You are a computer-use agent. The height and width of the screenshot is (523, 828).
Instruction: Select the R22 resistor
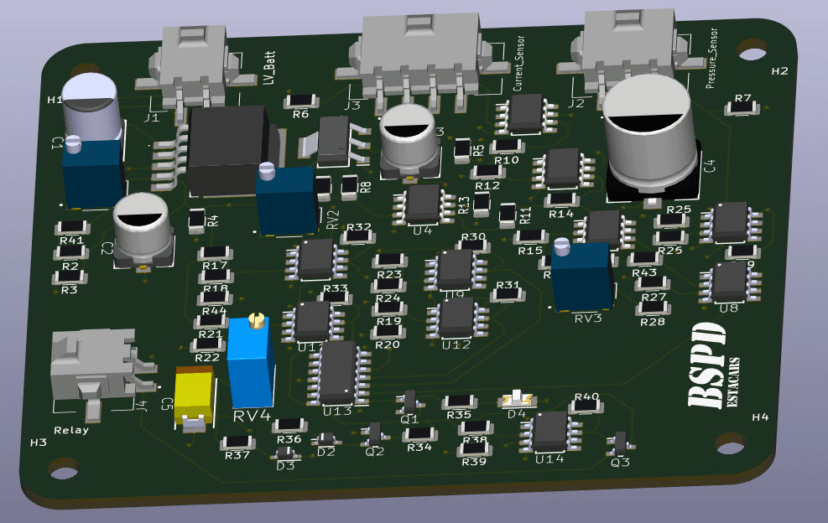[x=207, y=345]
